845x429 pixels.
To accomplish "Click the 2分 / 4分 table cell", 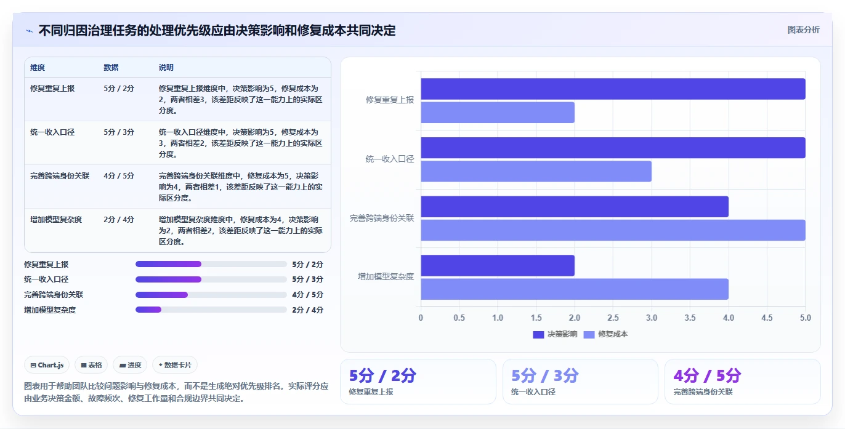I will coord(119,219).
